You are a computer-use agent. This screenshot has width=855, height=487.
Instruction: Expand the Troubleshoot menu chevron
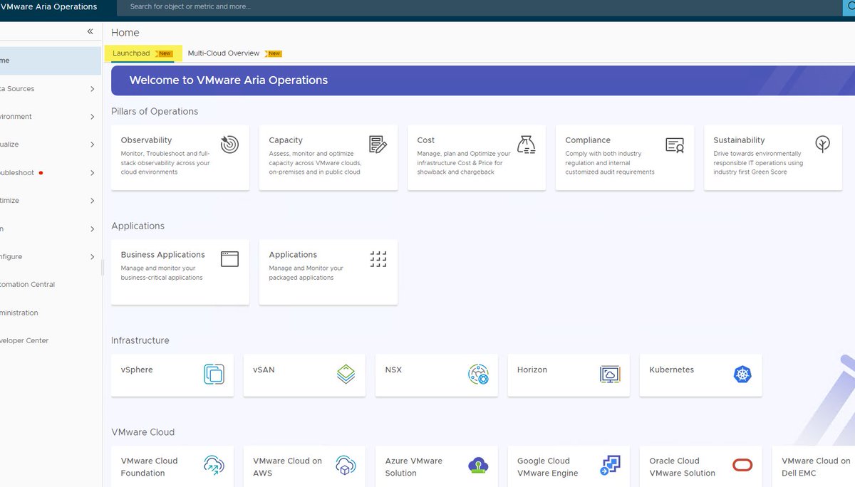point(93,173)
